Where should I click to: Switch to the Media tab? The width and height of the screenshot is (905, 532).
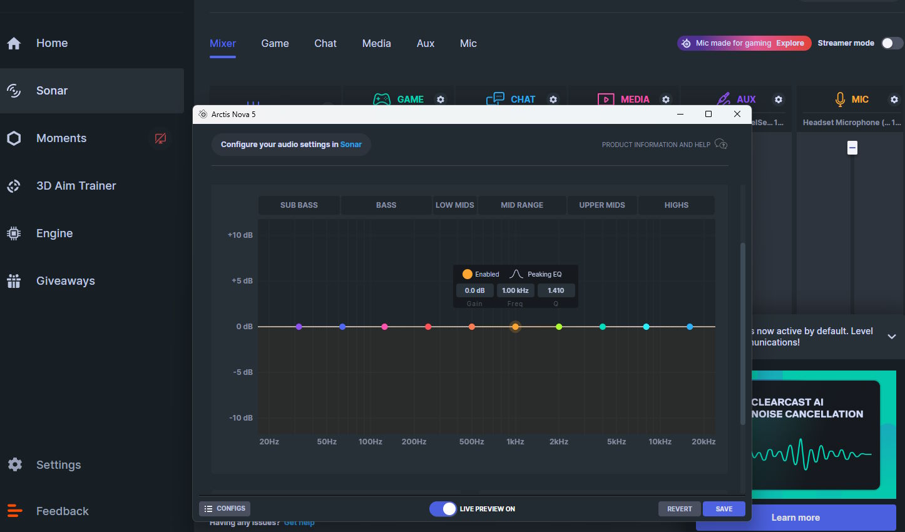coord(377,43)
